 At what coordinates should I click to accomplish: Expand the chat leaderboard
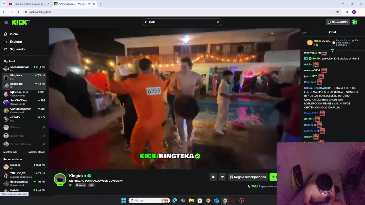[x=332, y=50]
